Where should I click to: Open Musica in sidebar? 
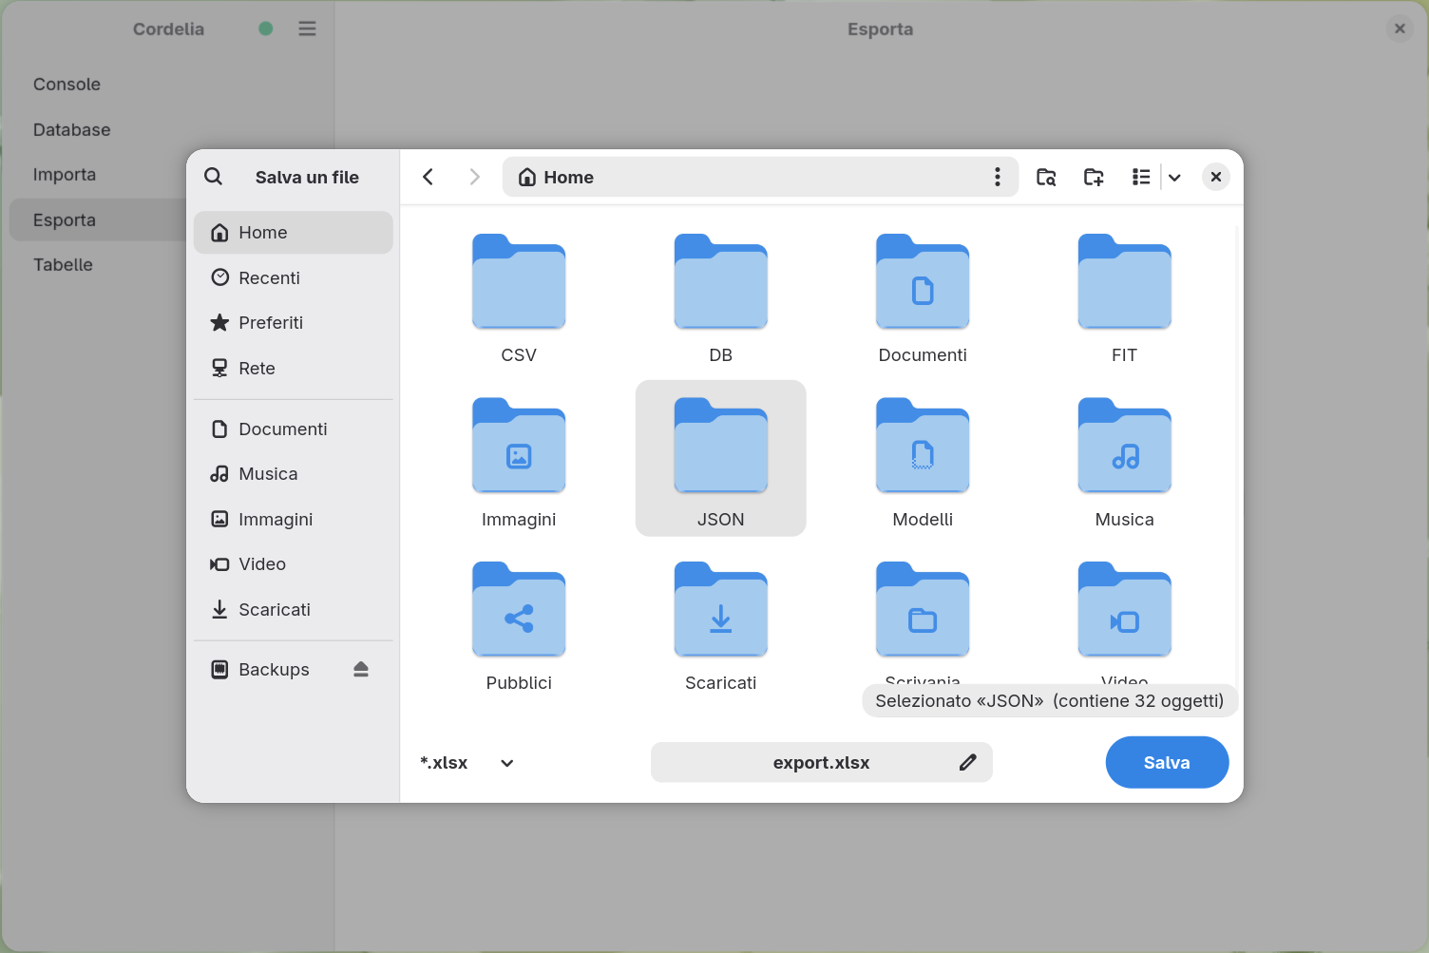pos(294,474)
